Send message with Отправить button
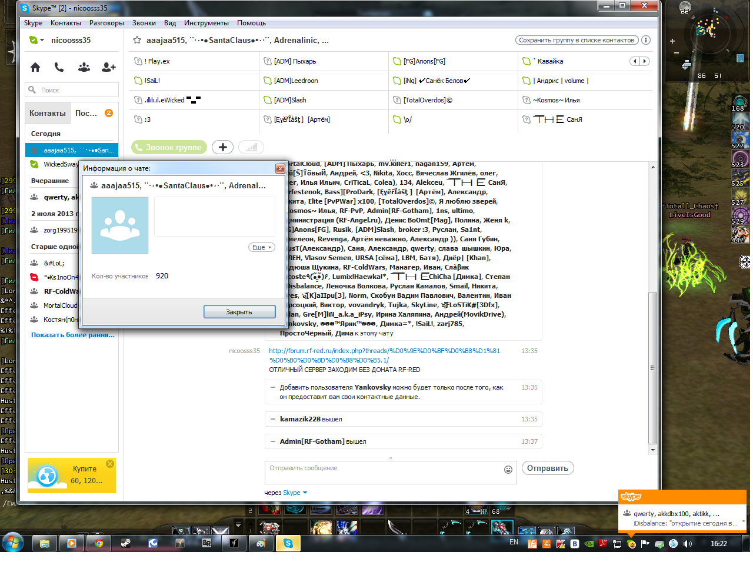Viewport: 753px width, 565px height. [548, 468]
